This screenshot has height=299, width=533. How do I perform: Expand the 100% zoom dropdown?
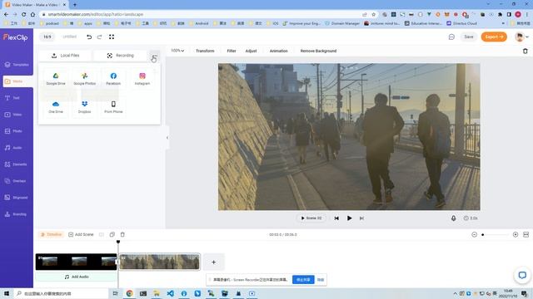pos(177,51)
